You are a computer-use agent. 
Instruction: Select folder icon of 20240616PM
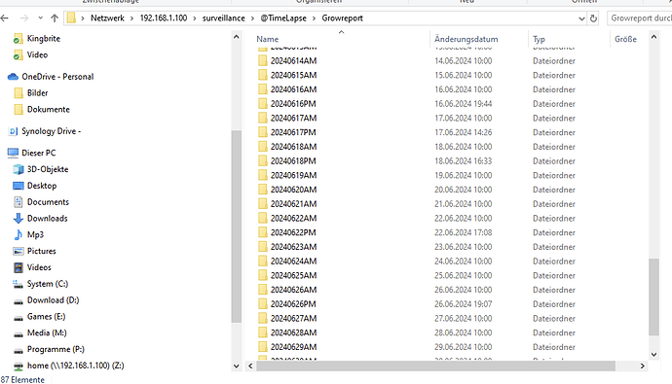pos(263,103)
